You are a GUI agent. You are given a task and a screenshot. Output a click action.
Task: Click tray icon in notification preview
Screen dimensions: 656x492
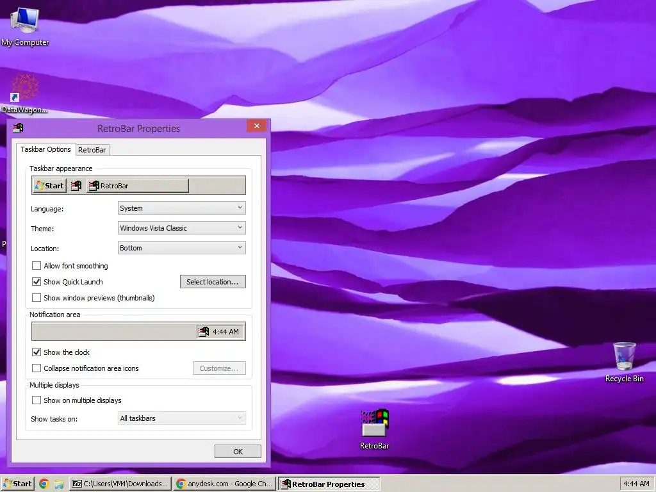click(x=203, y=332)
